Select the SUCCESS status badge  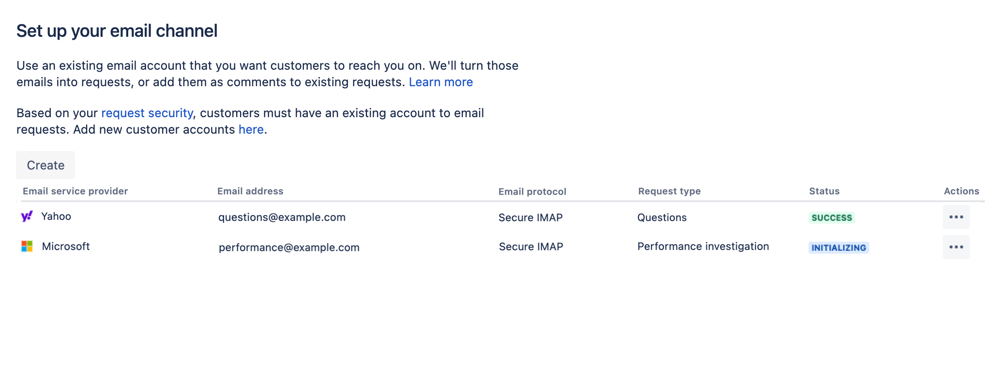(832, 218)
